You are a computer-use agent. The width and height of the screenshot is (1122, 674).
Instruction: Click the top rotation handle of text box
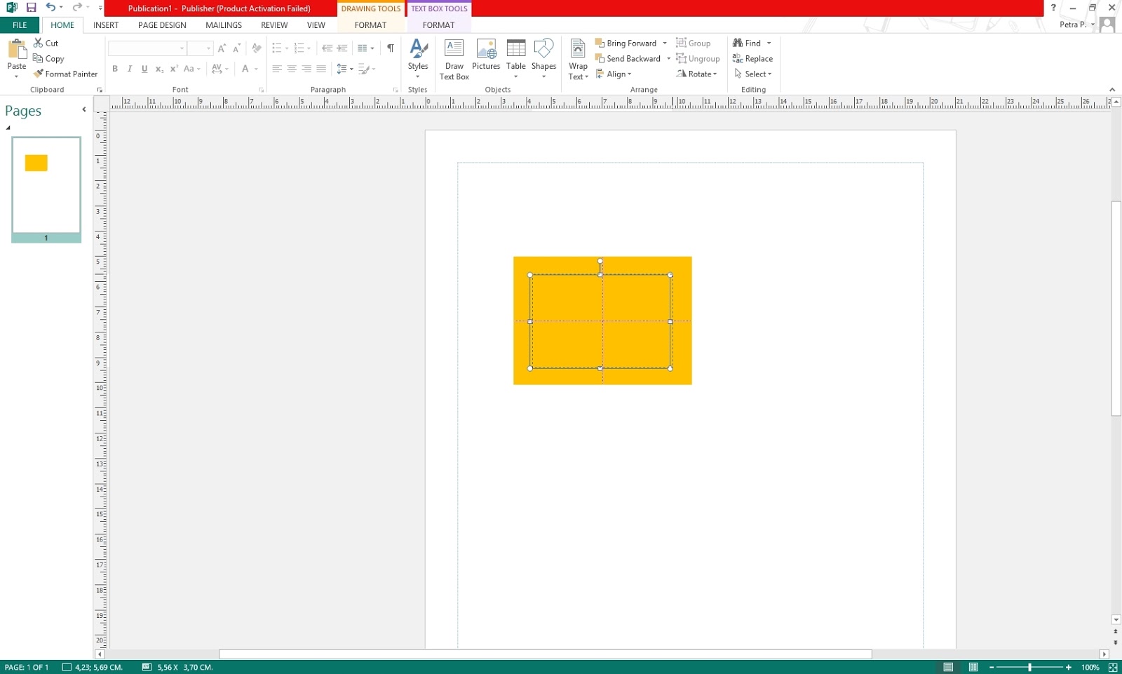click(600, 261)
